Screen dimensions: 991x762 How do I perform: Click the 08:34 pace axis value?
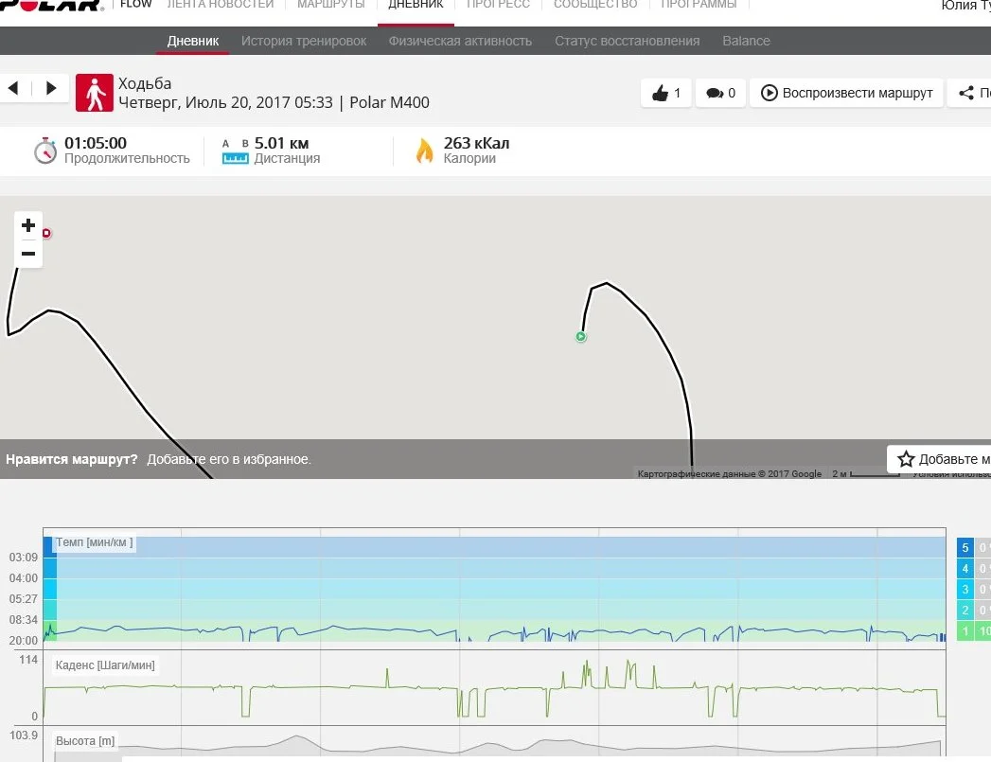24,620
